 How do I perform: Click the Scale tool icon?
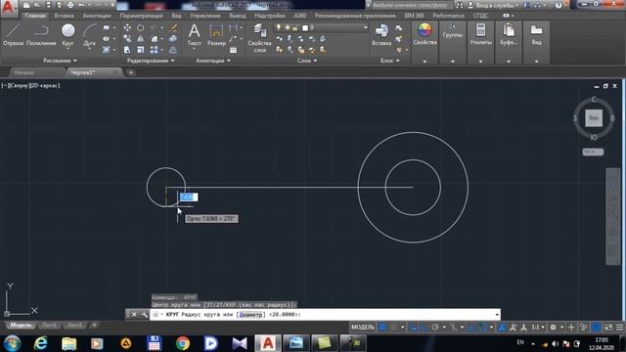tap(141, 50)
